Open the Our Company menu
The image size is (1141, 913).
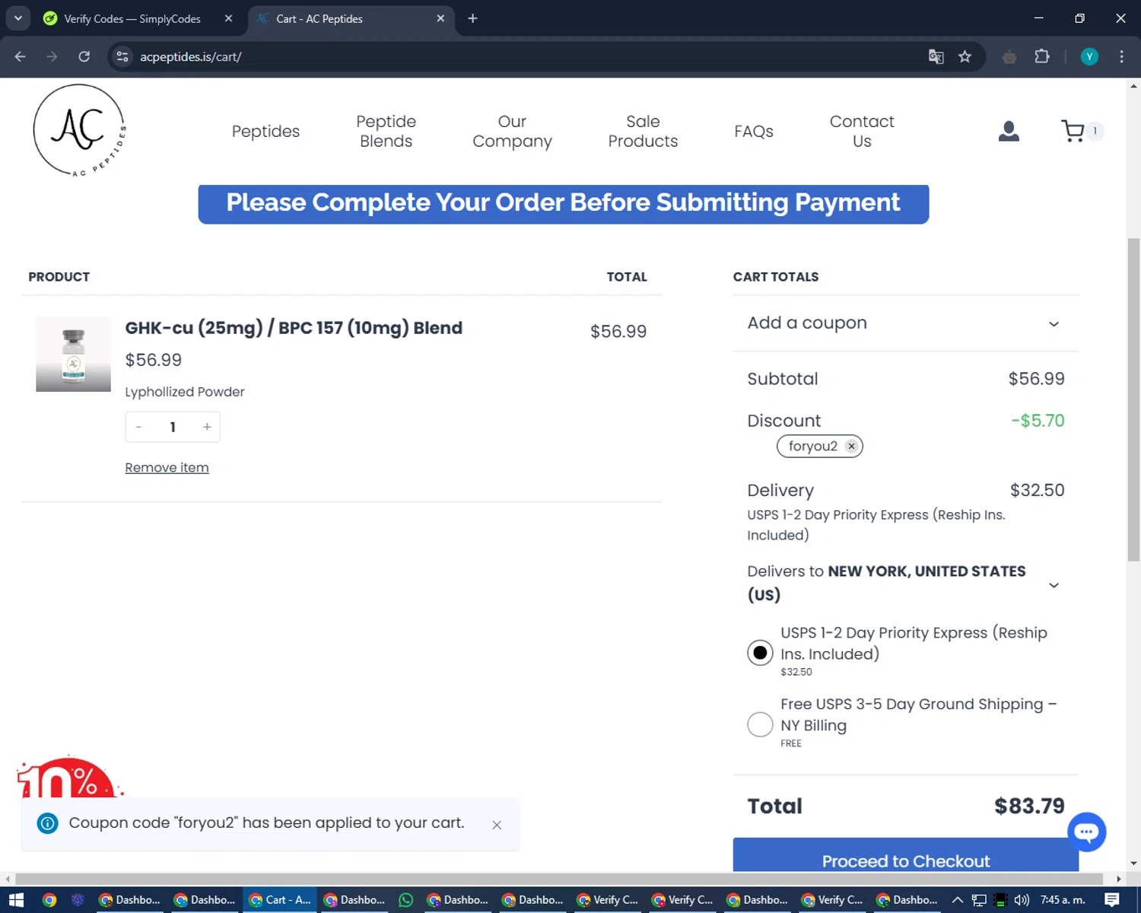pyautogui.click(x=512, y=132)
